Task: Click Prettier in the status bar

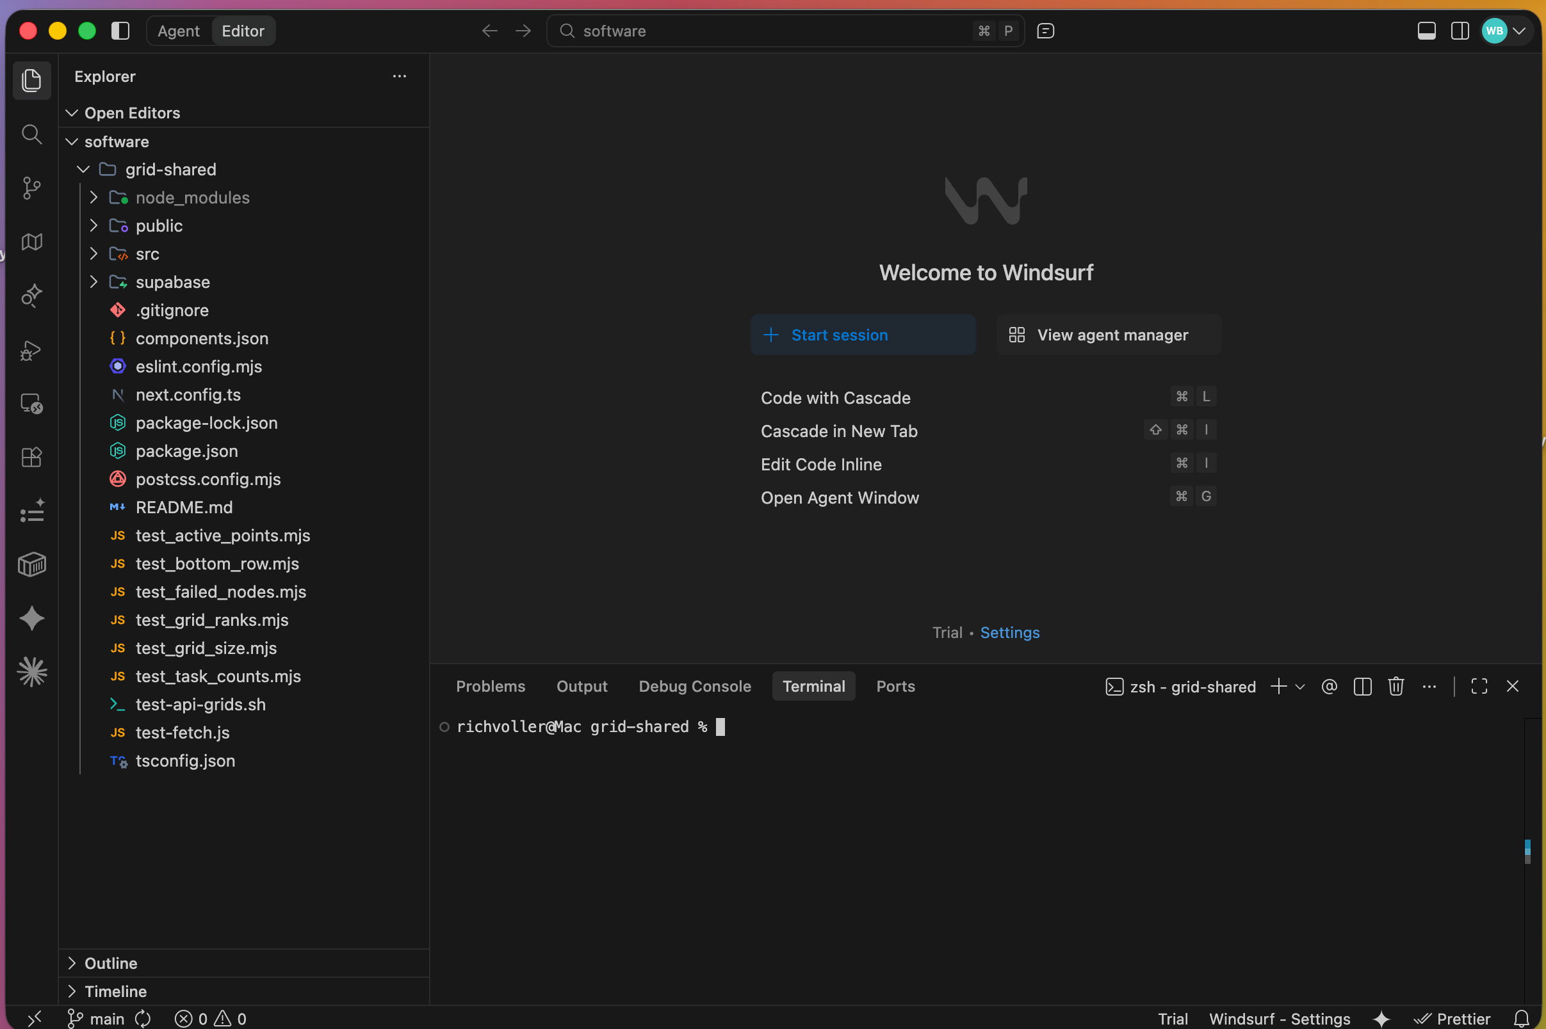Action: (x=1452, y=1019)
